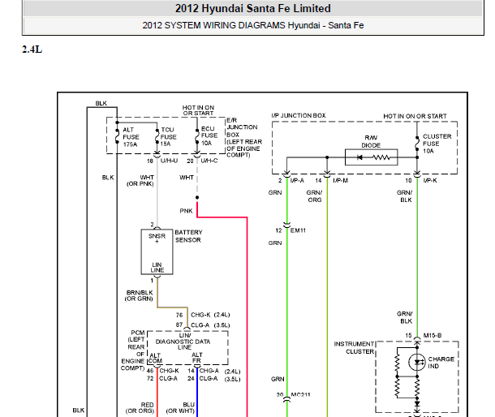Image resolution: width=495 pixels, height=417 pixels.
Task: Select the LIN/Diagnostic Data Line text
Action: click(184, 341)
